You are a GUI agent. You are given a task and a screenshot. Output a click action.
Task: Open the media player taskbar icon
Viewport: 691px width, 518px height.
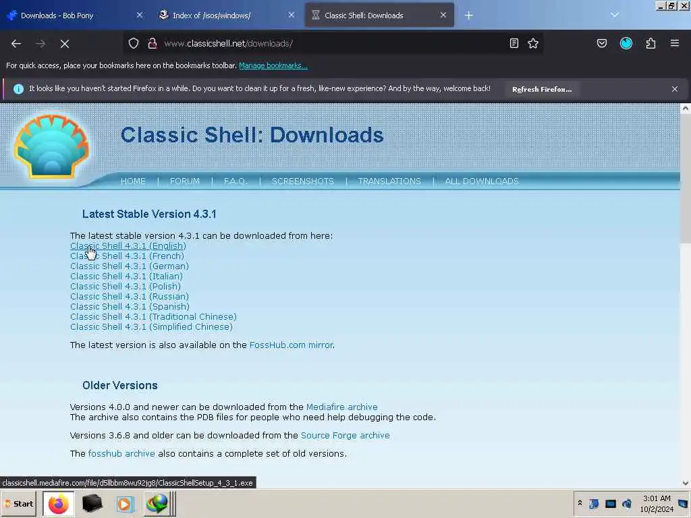[x=124, y=503]
